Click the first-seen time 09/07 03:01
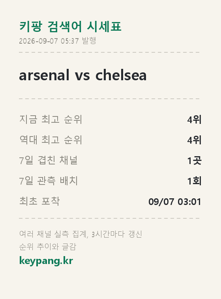The image size is (221, 299). point(175,201)
